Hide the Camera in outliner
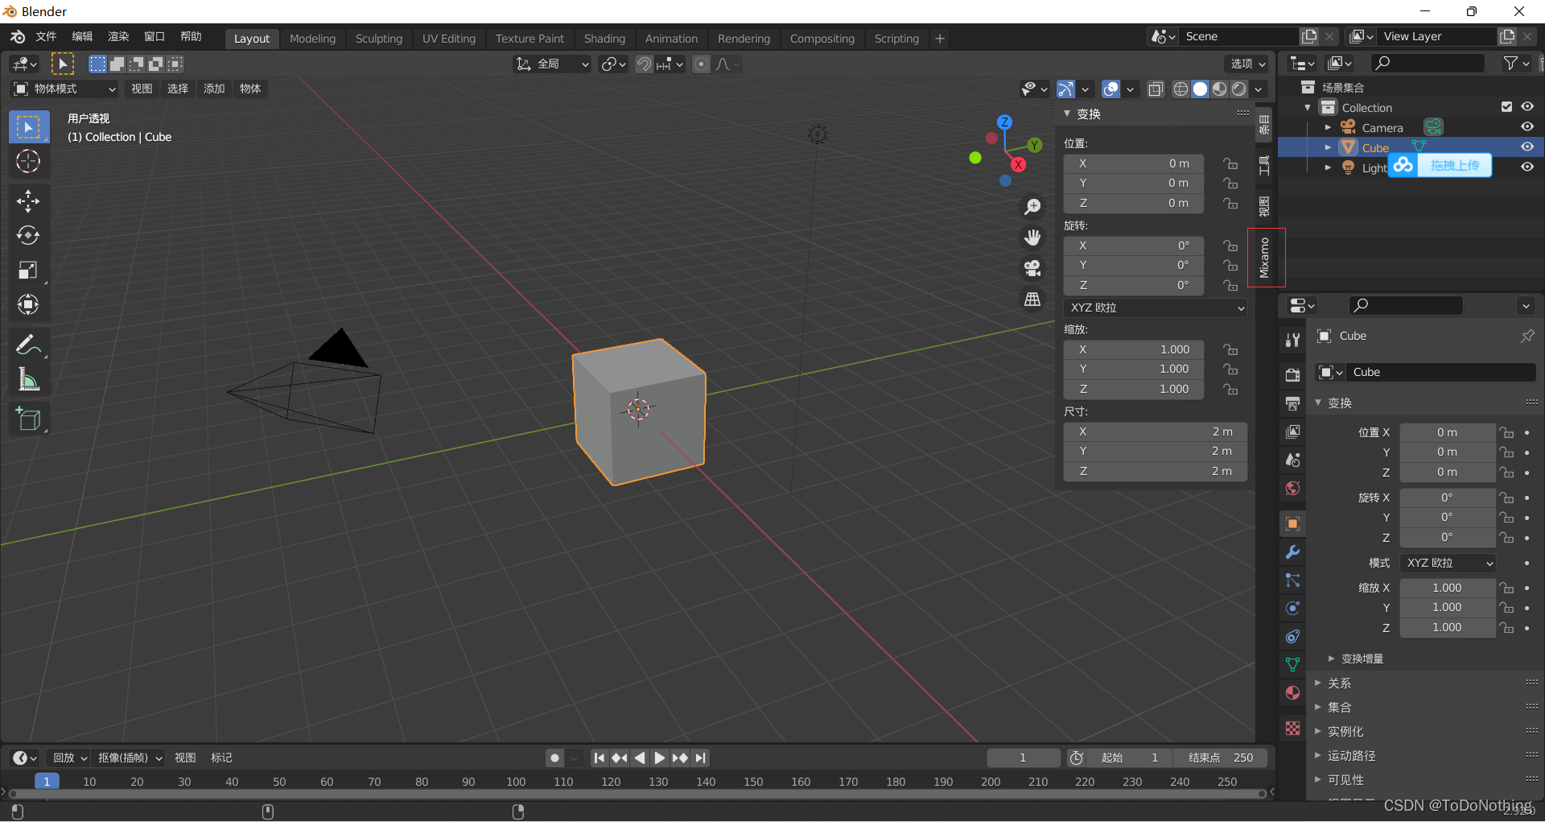 [1526, 127]
